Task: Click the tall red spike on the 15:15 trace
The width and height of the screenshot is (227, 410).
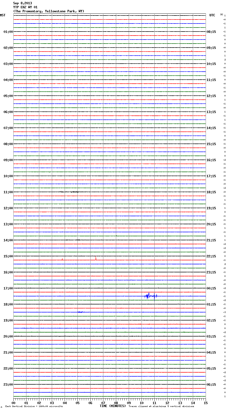Action: 96,258
